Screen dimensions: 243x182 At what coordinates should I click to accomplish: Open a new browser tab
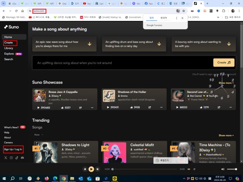click(207, 3)
